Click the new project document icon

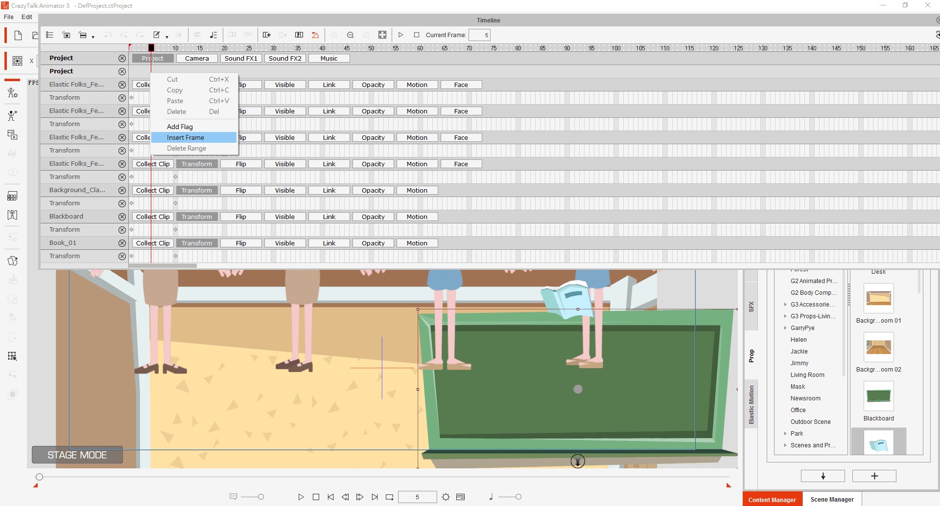pos(18,35)
